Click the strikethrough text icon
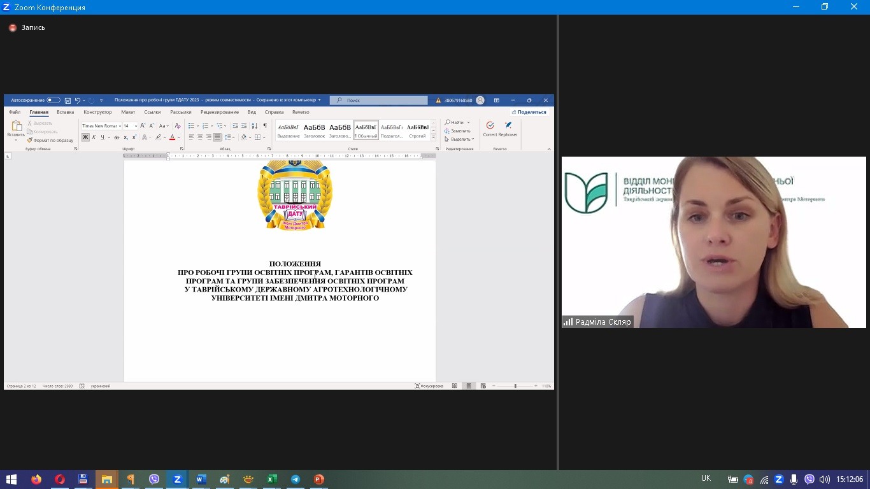The image size is (870, 489). pyautogui.click(x=117, y=137)
